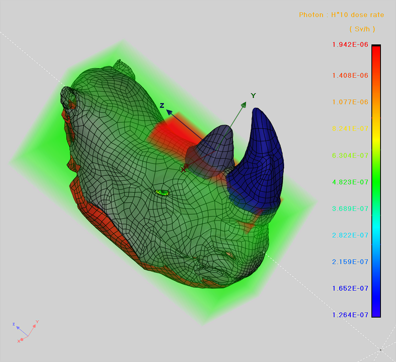Click the 1.942E-06 maximum legend value

coord(350,45)
